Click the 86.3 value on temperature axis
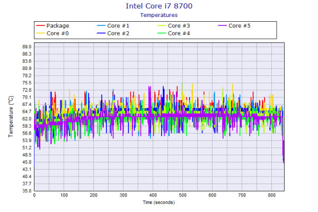The height and width of the screenshot is (212, 318). coord(27,54)
